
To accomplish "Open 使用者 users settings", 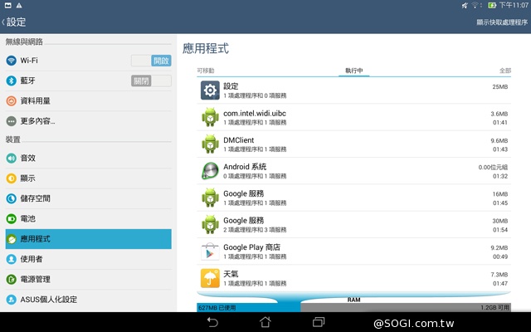I will (x=32, y=259).
